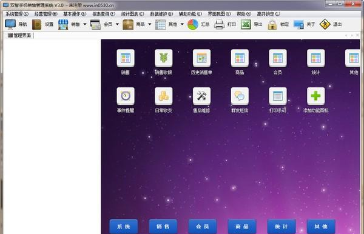This screenshot has height=234, width=364.
Task: Click the 打印 printer icon
Action: click(219, 24)
